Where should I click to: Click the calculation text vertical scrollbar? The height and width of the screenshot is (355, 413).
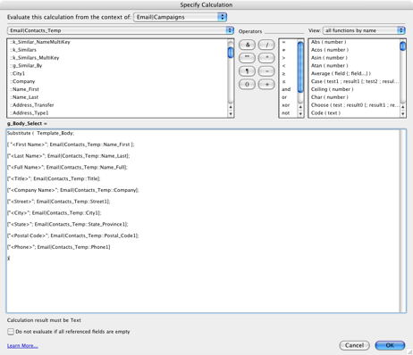tap(402, 220)
